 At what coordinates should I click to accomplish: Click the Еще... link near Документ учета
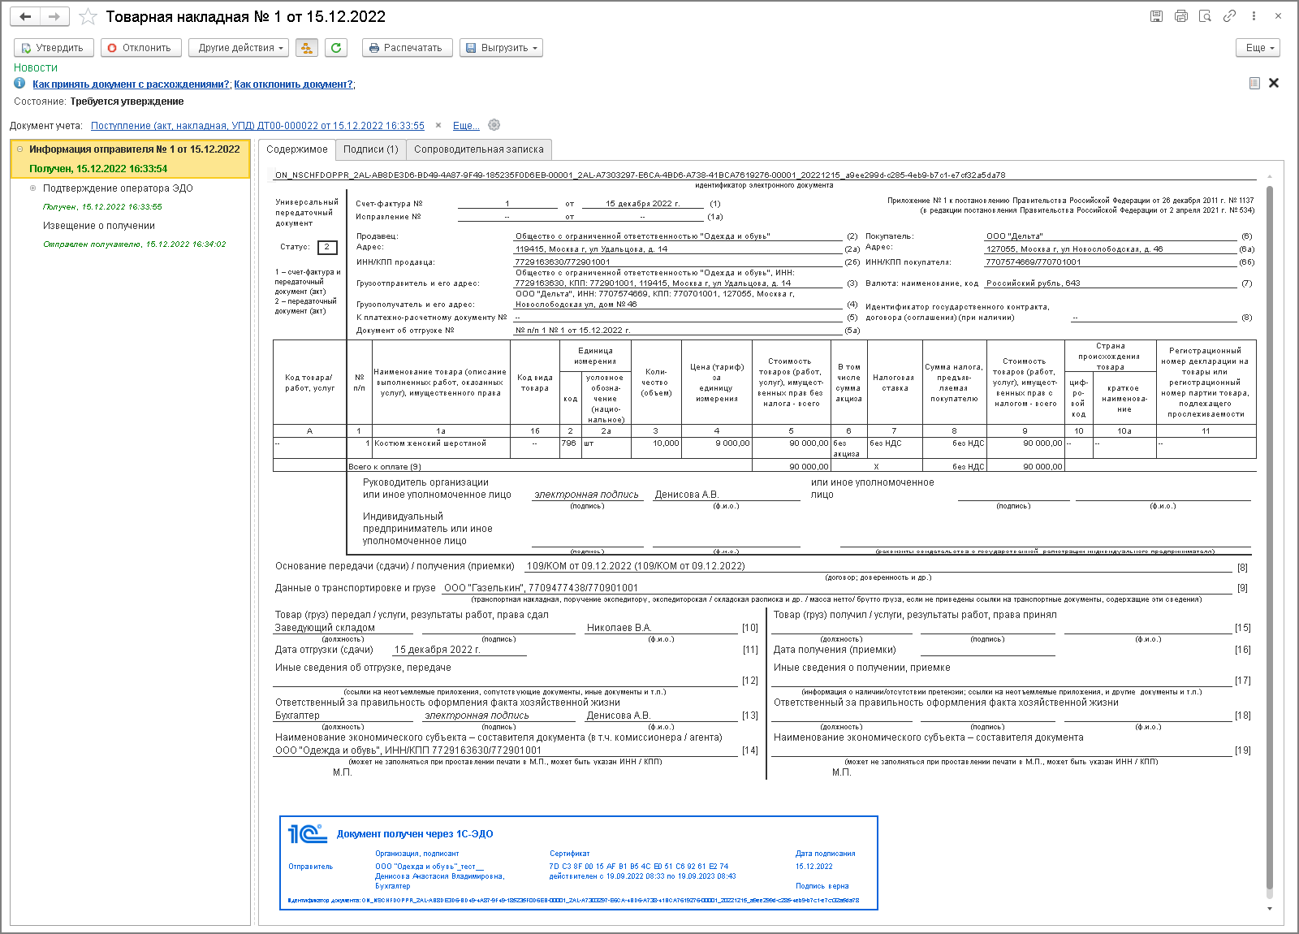tap(466, 126)
